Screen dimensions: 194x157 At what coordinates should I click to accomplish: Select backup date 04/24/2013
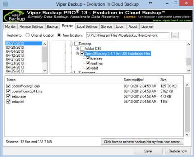click(24, 67)
